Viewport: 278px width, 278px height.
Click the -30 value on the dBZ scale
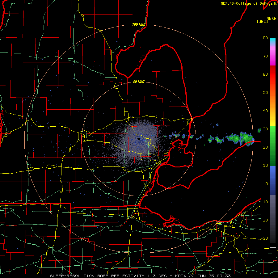point(264,238)
